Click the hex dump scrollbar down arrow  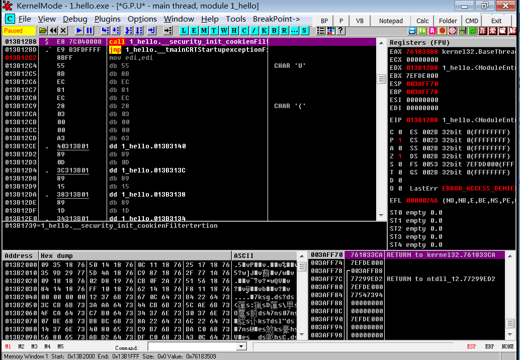tap(302, 334)
